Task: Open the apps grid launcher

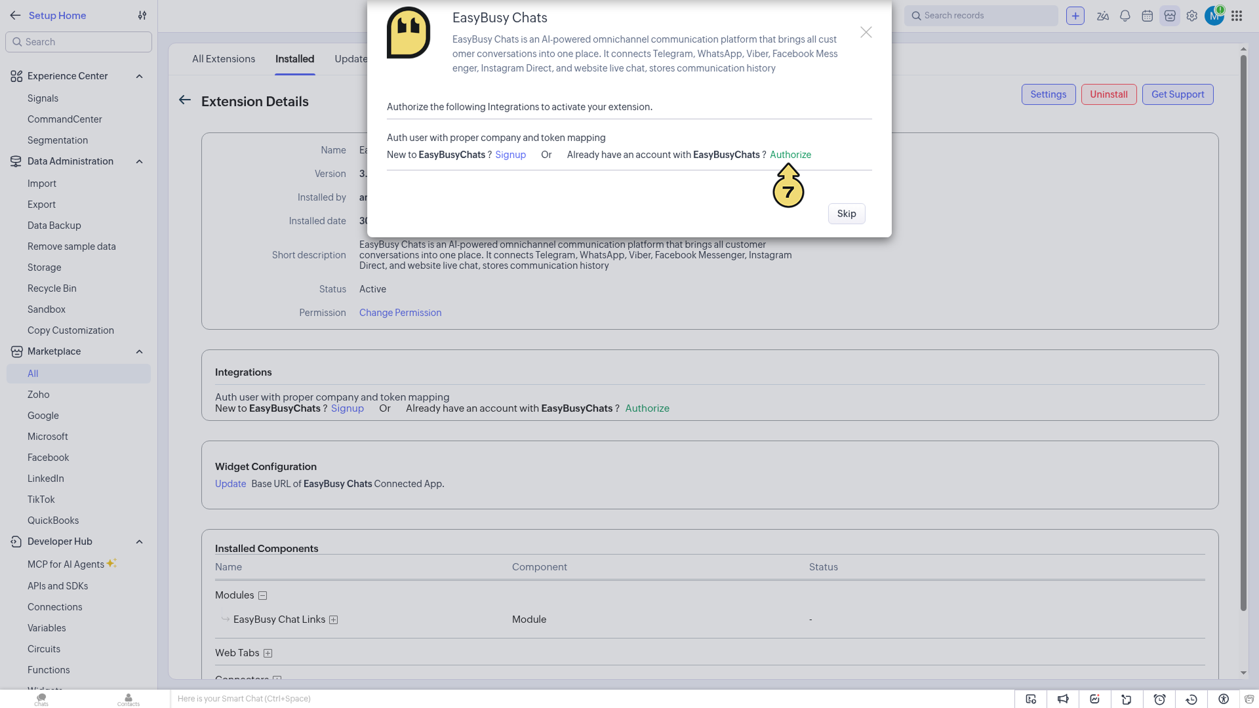Action: point(1237,16)
